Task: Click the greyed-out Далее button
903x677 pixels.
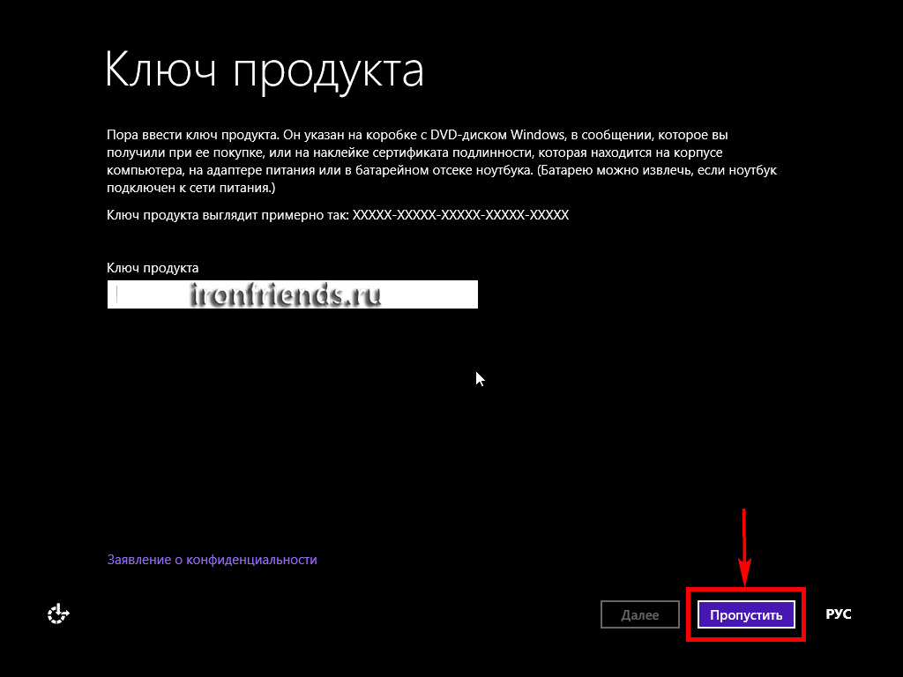Action: click(639, 614)
